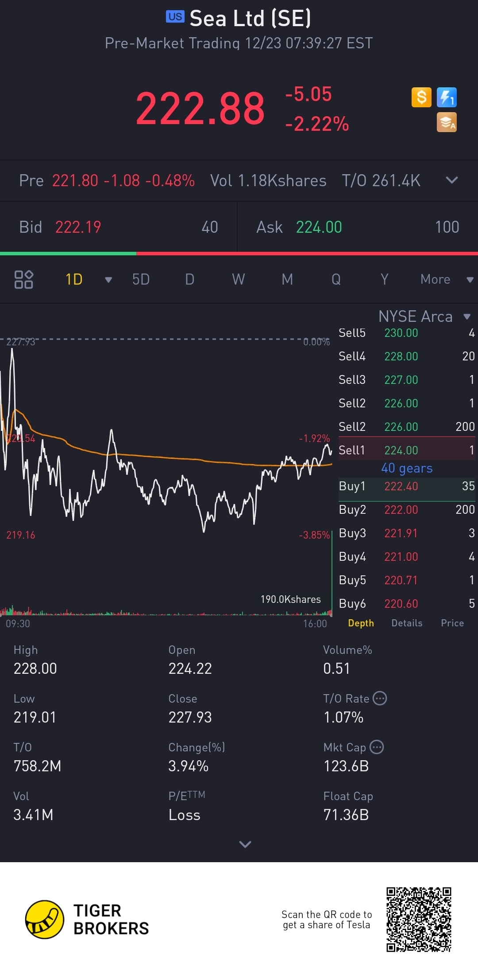This screenshot has height=977, width=478.
Task: Tap the Tiger Brokers logo
Action: coord(87,919)
